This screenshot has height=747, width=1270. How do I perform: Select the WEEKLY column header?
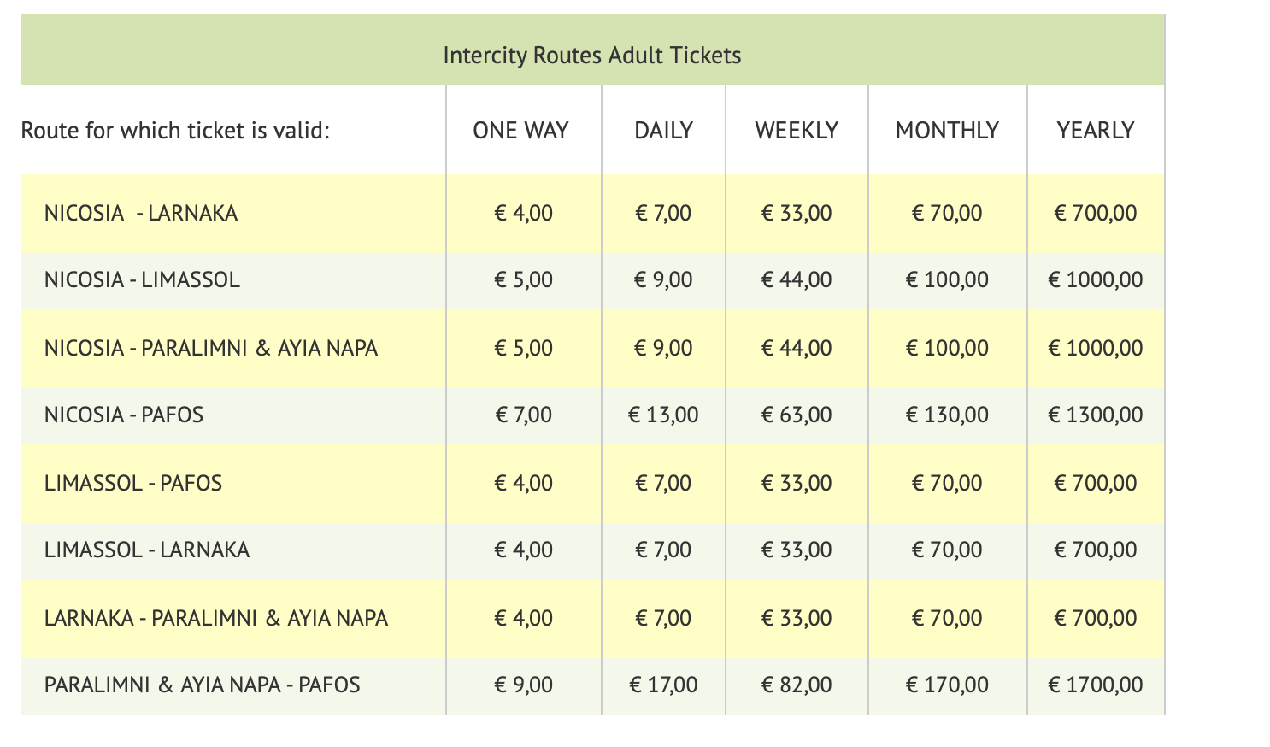coord(797,131)
